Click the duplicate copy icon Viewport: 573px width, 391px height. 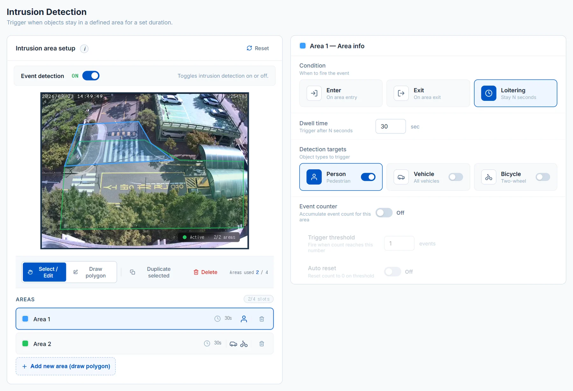(132, 272)
